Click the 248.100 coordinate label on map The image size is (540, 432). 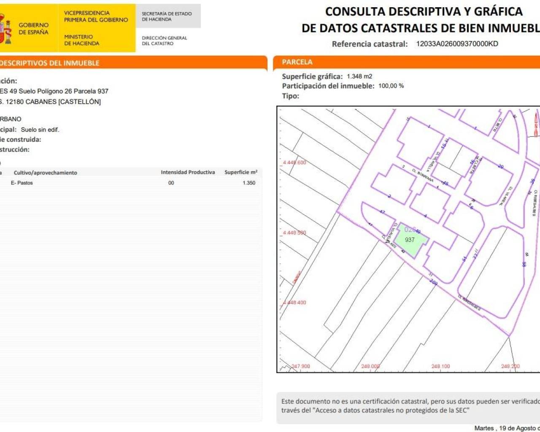440,366
